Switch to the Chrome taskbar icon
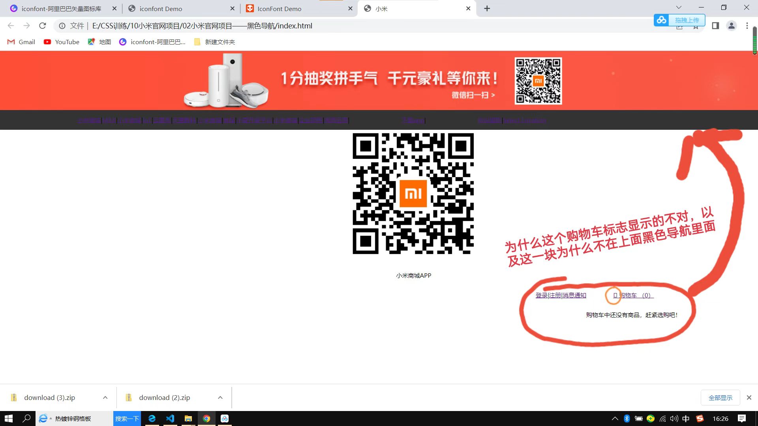The height and width of the screenshot is (426, 758). pyautogui.click(x=206, y=419)
